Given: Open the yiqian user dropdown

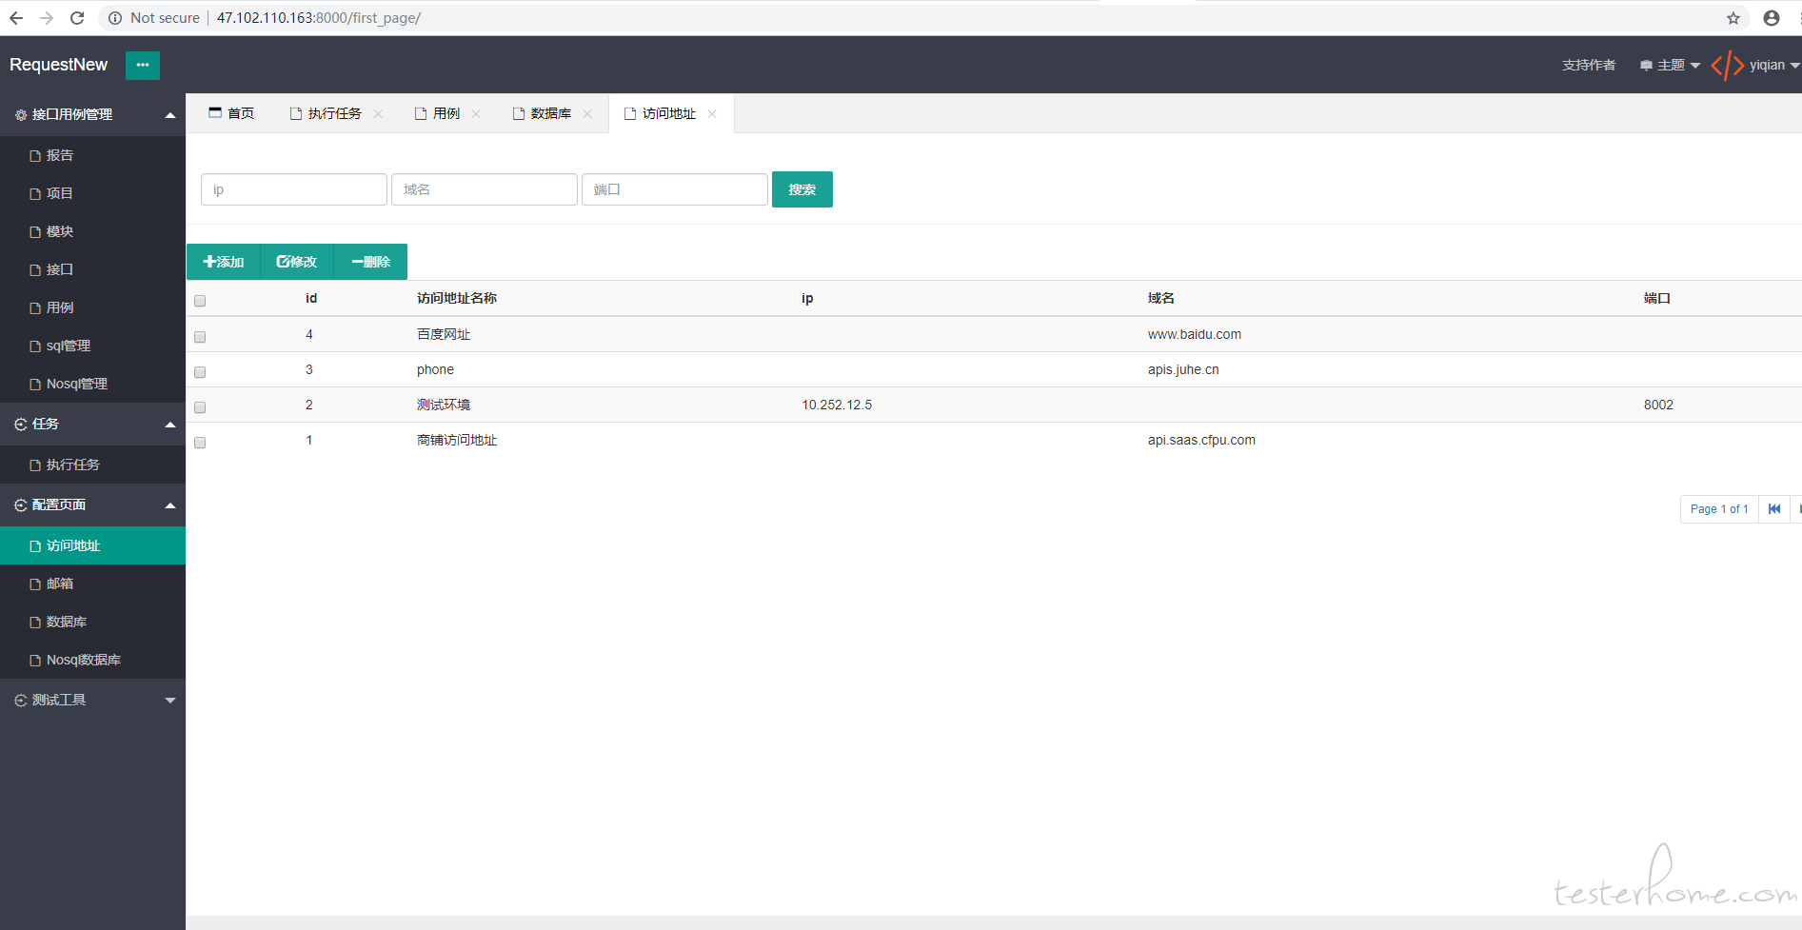Looking at the screenshot, I should [1774, 66].
